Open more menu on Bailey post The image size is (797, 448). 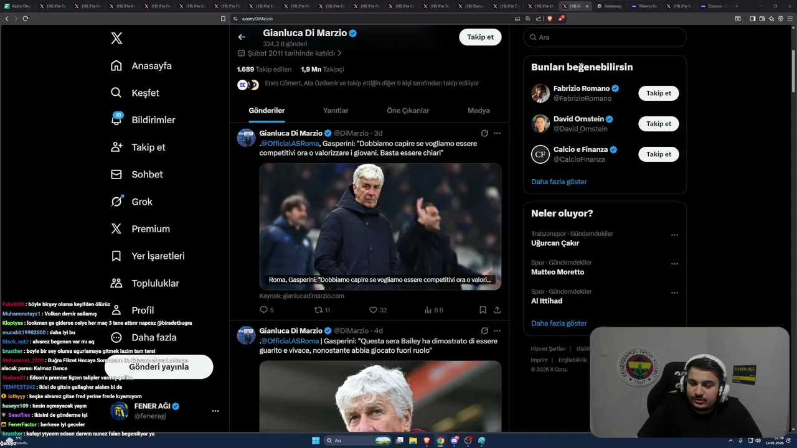[x=497, y=331]
